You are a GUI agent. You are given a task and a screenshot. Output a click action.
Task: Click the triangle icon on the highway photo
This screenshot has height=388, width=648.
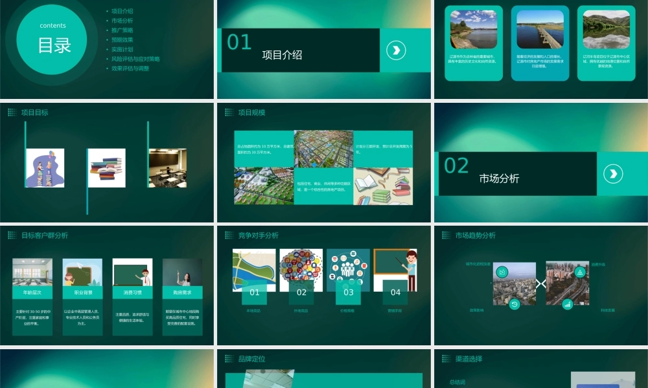pos(580,272)
